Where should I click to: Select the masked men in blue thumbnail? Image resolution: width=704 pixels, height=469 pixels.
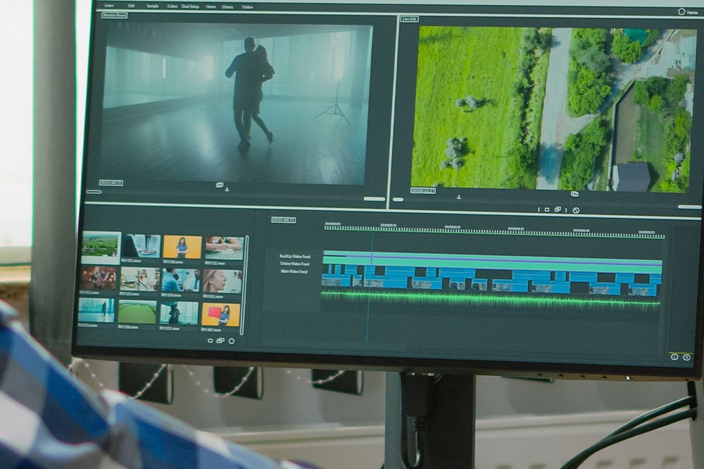(x=181, y=281)
